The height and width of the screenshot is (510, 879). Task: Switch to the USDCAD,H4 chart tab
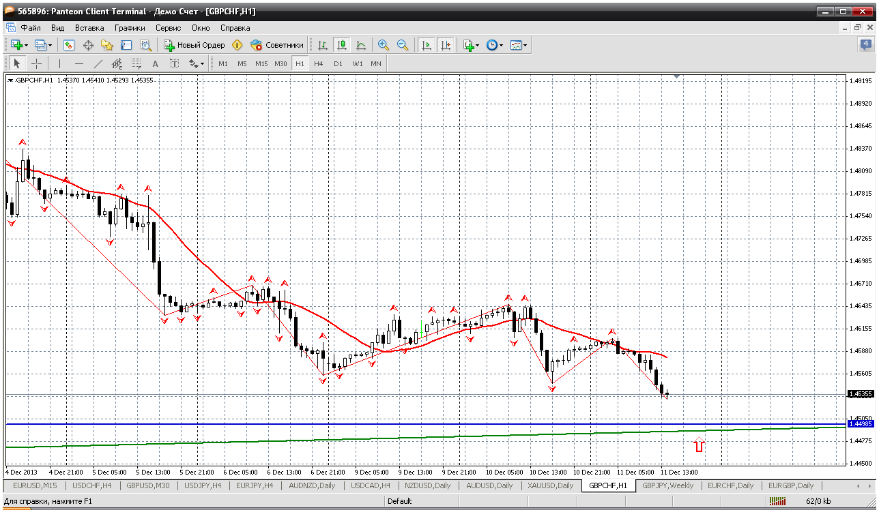[371, 485]
